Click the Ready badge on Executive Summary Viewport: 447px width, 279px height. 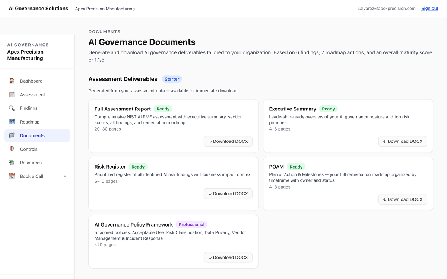pos(328,109)
